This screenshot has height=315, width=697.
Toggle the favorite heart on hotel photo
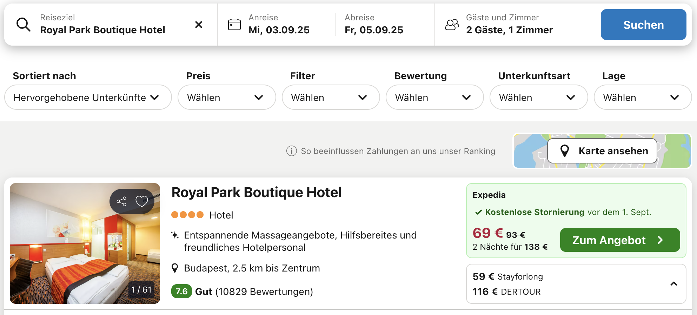coord(142,201)
